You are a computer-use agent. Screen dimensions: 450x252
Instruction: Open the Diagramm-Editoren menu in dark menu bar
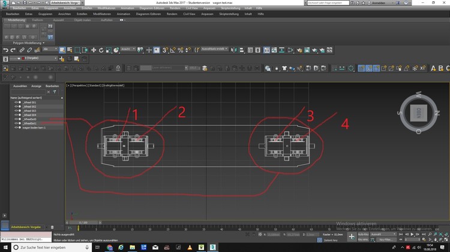point(148,14)
